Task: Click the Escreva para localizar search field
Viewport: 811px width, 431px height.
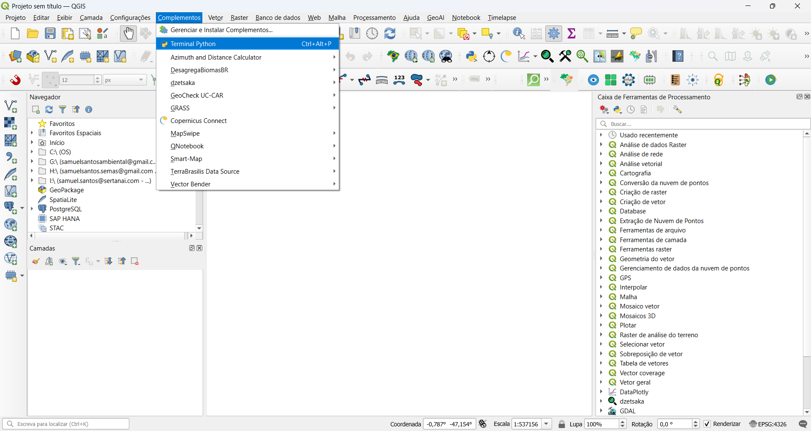Action: [x=66, y=424]
